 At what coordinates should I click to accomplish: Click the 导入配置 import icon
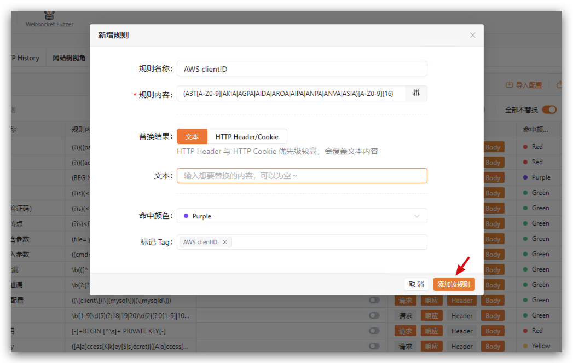[x=509, y=85]
